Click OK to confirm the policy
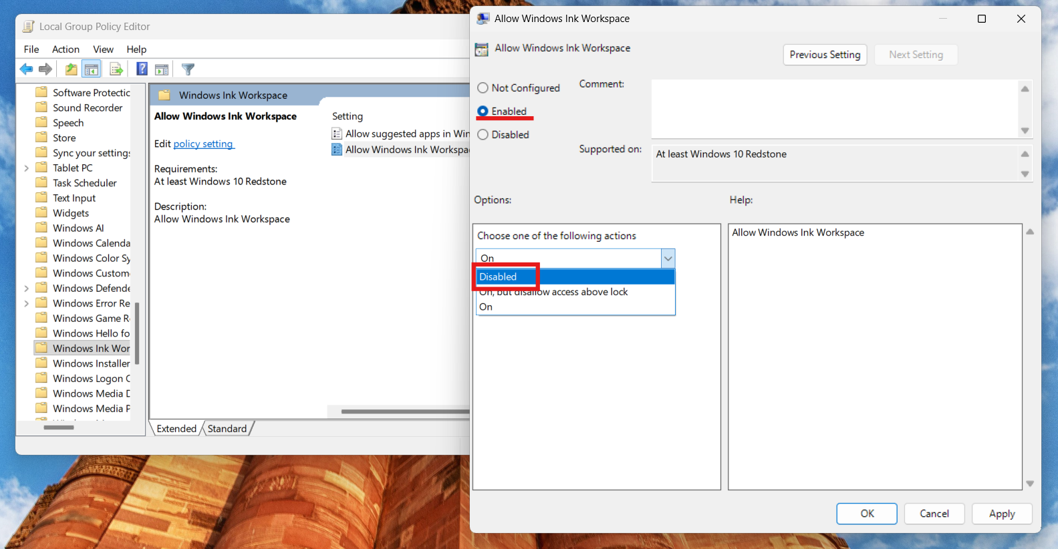The image size is (1058, 549). [867, 514]
